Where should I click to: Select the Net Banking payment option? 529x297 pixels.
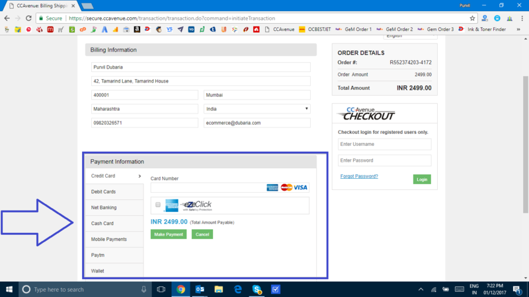114,207
